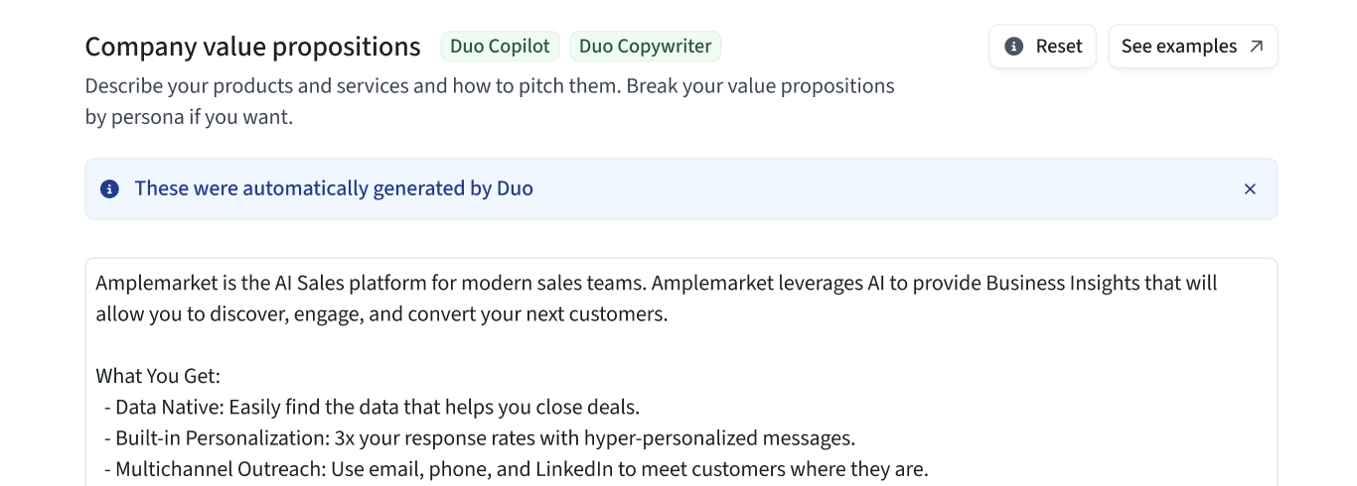Open the See examples link
The height and width of the screenshot is (486, 1357).
click(1192, 47)
